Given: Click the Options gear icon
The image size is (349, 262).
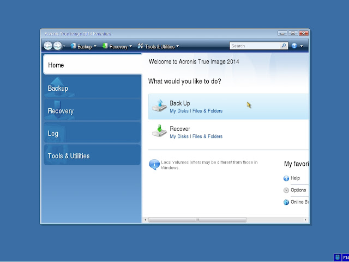Looking at the screenshot, I should [x=286, y=190].
